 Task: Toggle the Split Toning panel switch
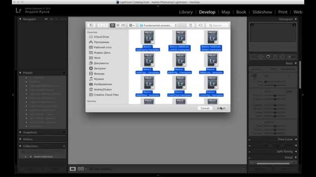[250, 151]
